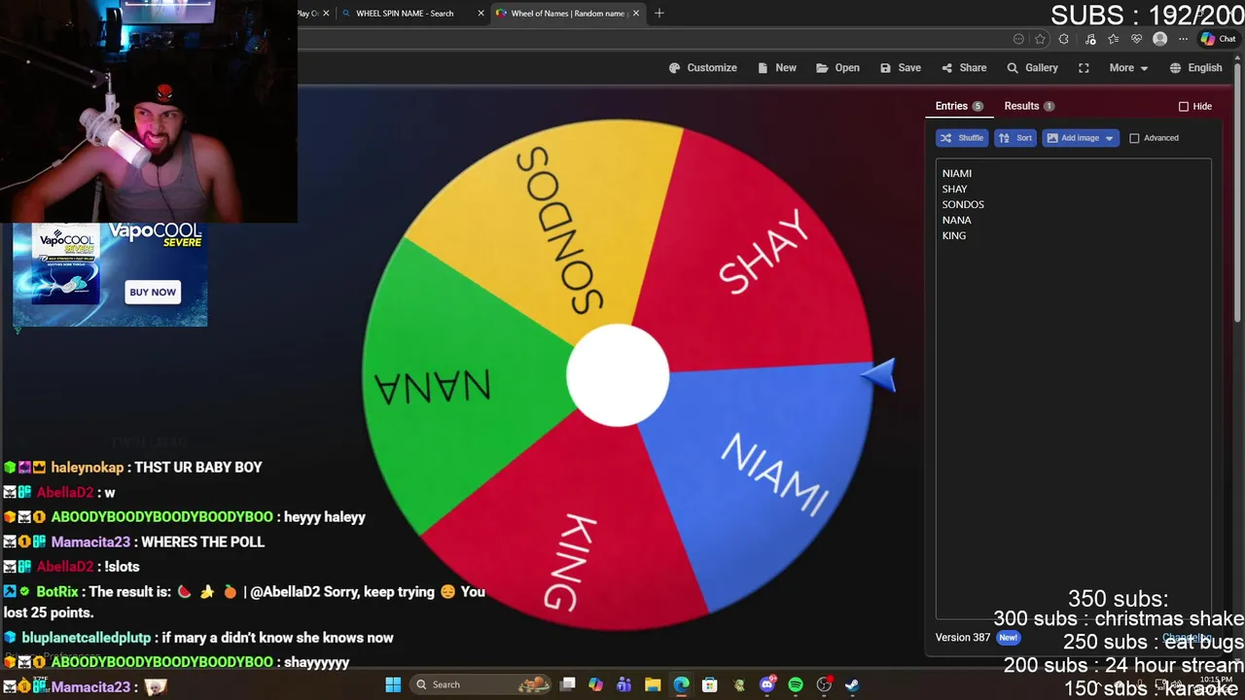Open Task View from taskbar

pyautogui.click(x=568, y=684)
